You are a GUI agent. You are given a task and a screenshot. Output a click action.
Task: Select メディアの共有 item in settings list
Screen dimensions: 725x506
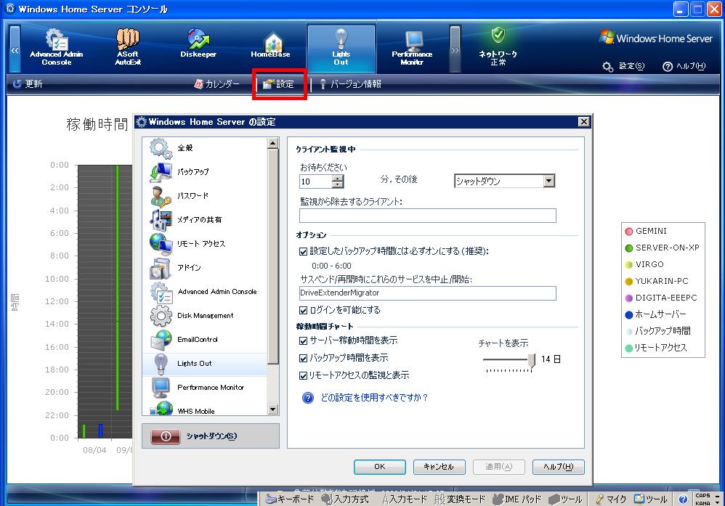[x=205, y=220]
